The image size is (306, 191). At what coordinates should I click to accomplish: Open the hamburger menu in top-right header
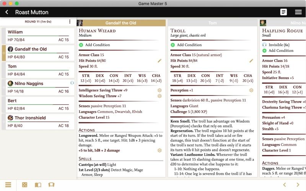coord(298,12)
